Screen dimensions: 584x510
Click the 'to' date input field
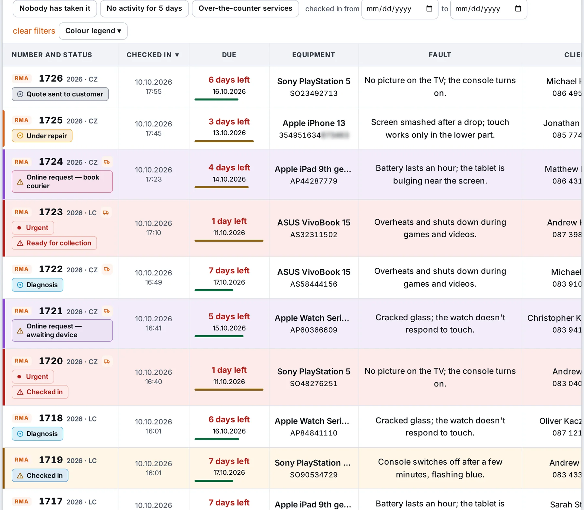[489, 9]
